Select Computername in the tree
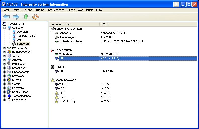The height and width of the screenshot is (129, 199). click(x=26, y=36)
